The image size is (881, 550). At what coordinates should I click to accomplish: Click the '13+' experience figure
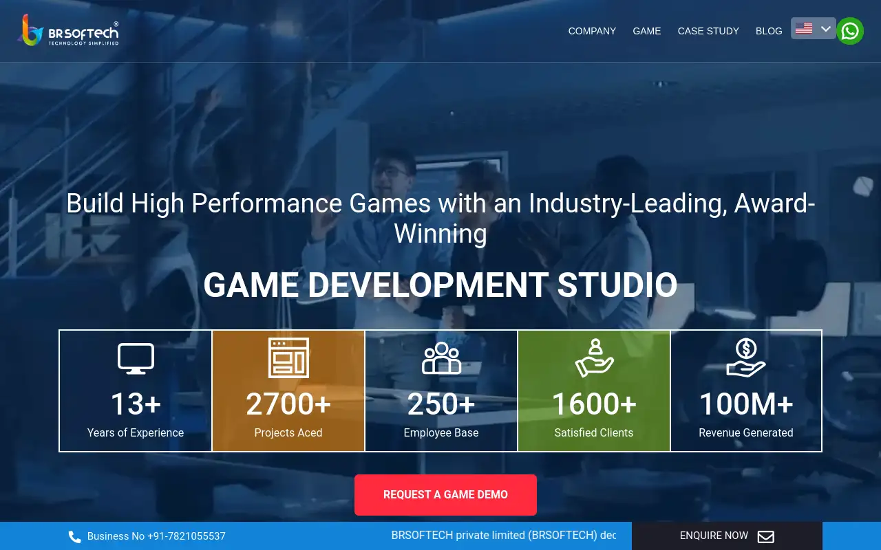pyautogui.click(x=136, y=404)
